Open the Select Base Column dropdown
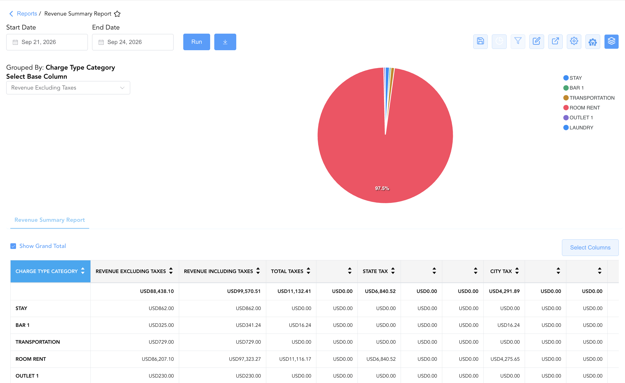 coord(68,88)
